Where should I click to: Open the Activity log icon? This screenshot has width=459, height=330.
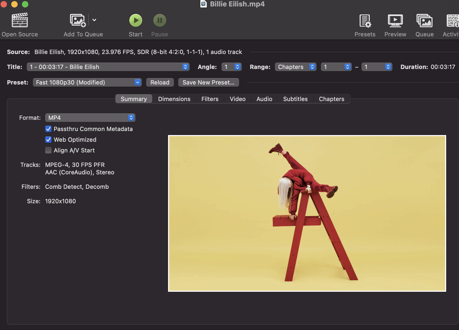[x=453, y=21]
